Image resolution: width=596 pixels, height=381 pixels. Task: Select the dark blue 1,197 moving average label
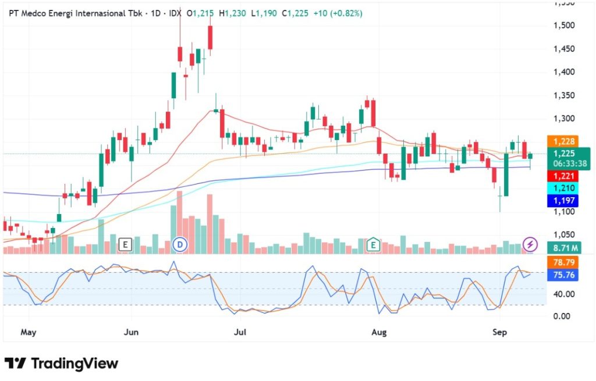point(563,201)
